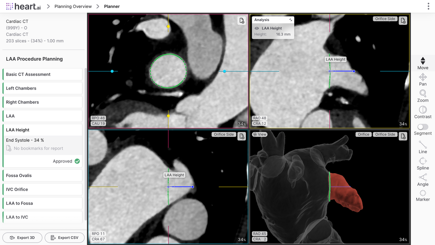This screenshot has width=435, height=245.
Task: Click the CAU 19 angle label
Action: tap(98, 124)
